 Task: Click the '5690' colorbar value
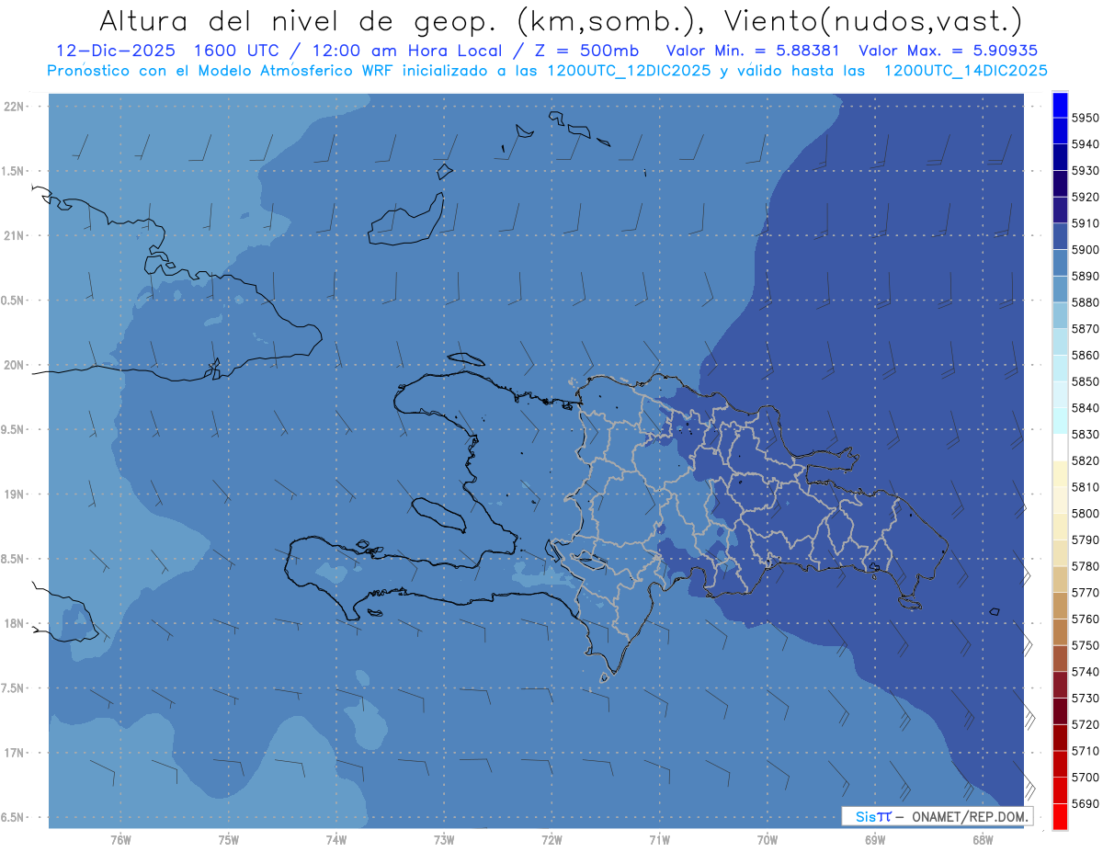tap(1086, 803)
